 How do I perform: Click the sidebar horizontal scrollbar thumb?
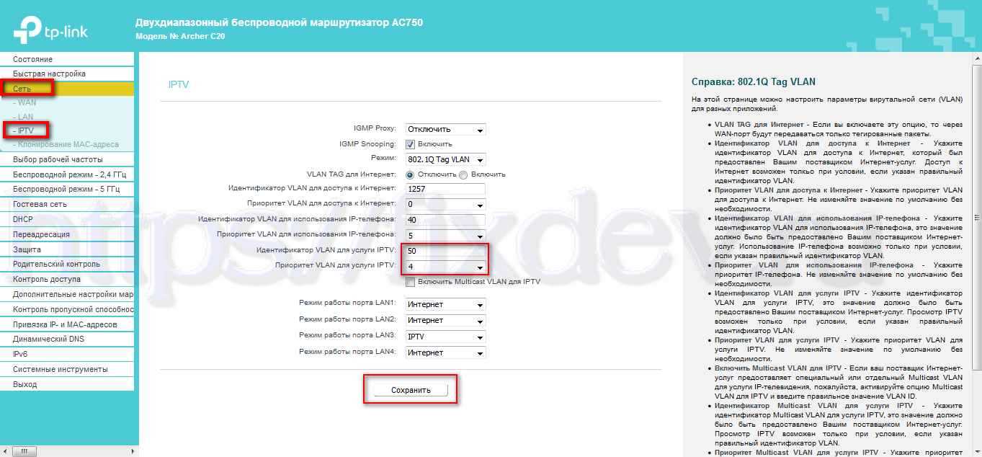pos(24,451)
